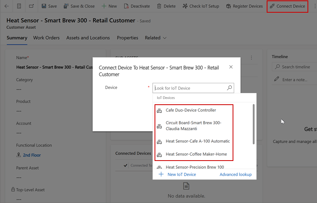The height and width of the screenshot is (203, 317).
Task: Expand the Related tab dropdown
Action: point(155,38)
